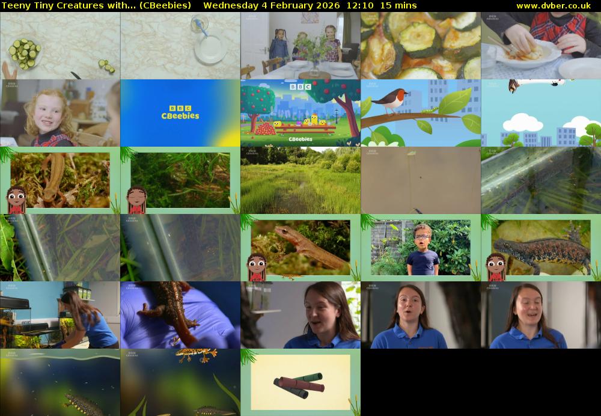601x416 pixels.
Task: Open the thumbnail of the robin on a branch
Action: pyautogui.click(x=421, y=112)
